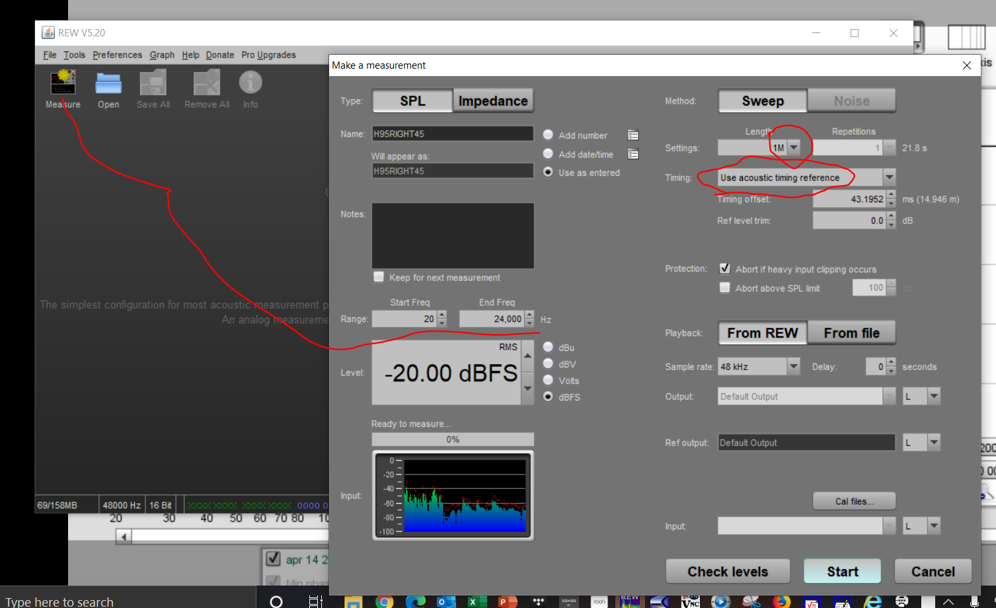Click the list icon beside Add date/time
Image resolution: width=996 pixels, height=608 pixels.
[633, 155]
